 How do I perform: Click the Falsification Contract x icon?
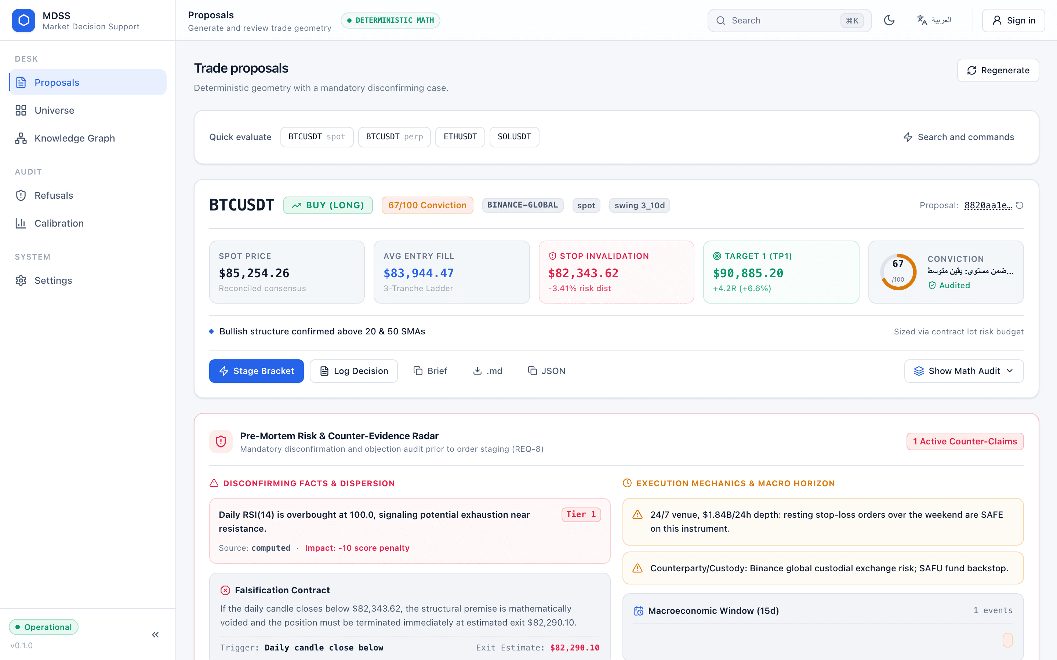tap(225, 590)
